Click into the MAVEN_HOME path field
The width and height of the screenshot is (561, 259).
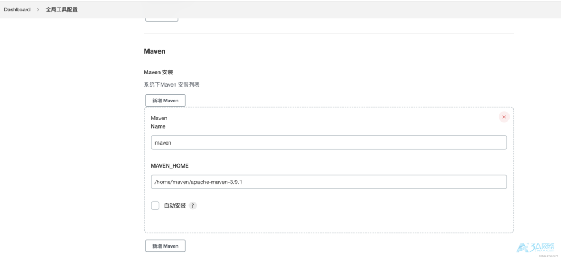[329, 182]
